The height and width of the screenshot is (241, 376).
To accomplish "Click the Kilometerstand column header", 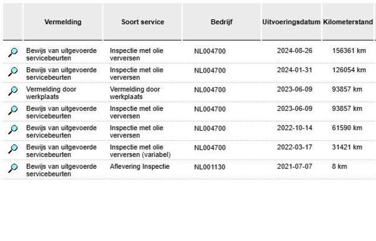I will click(x=347, y=22).
